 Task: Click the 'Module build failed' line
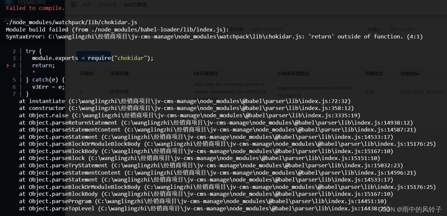click(x=117, y=29)
